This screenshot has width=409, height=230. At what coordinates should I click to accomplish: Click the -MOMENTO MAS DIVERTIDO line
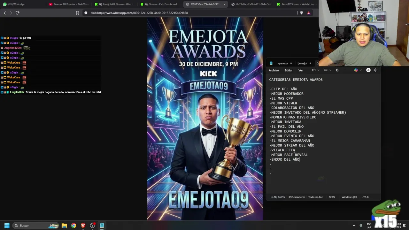tap(293, 117)
